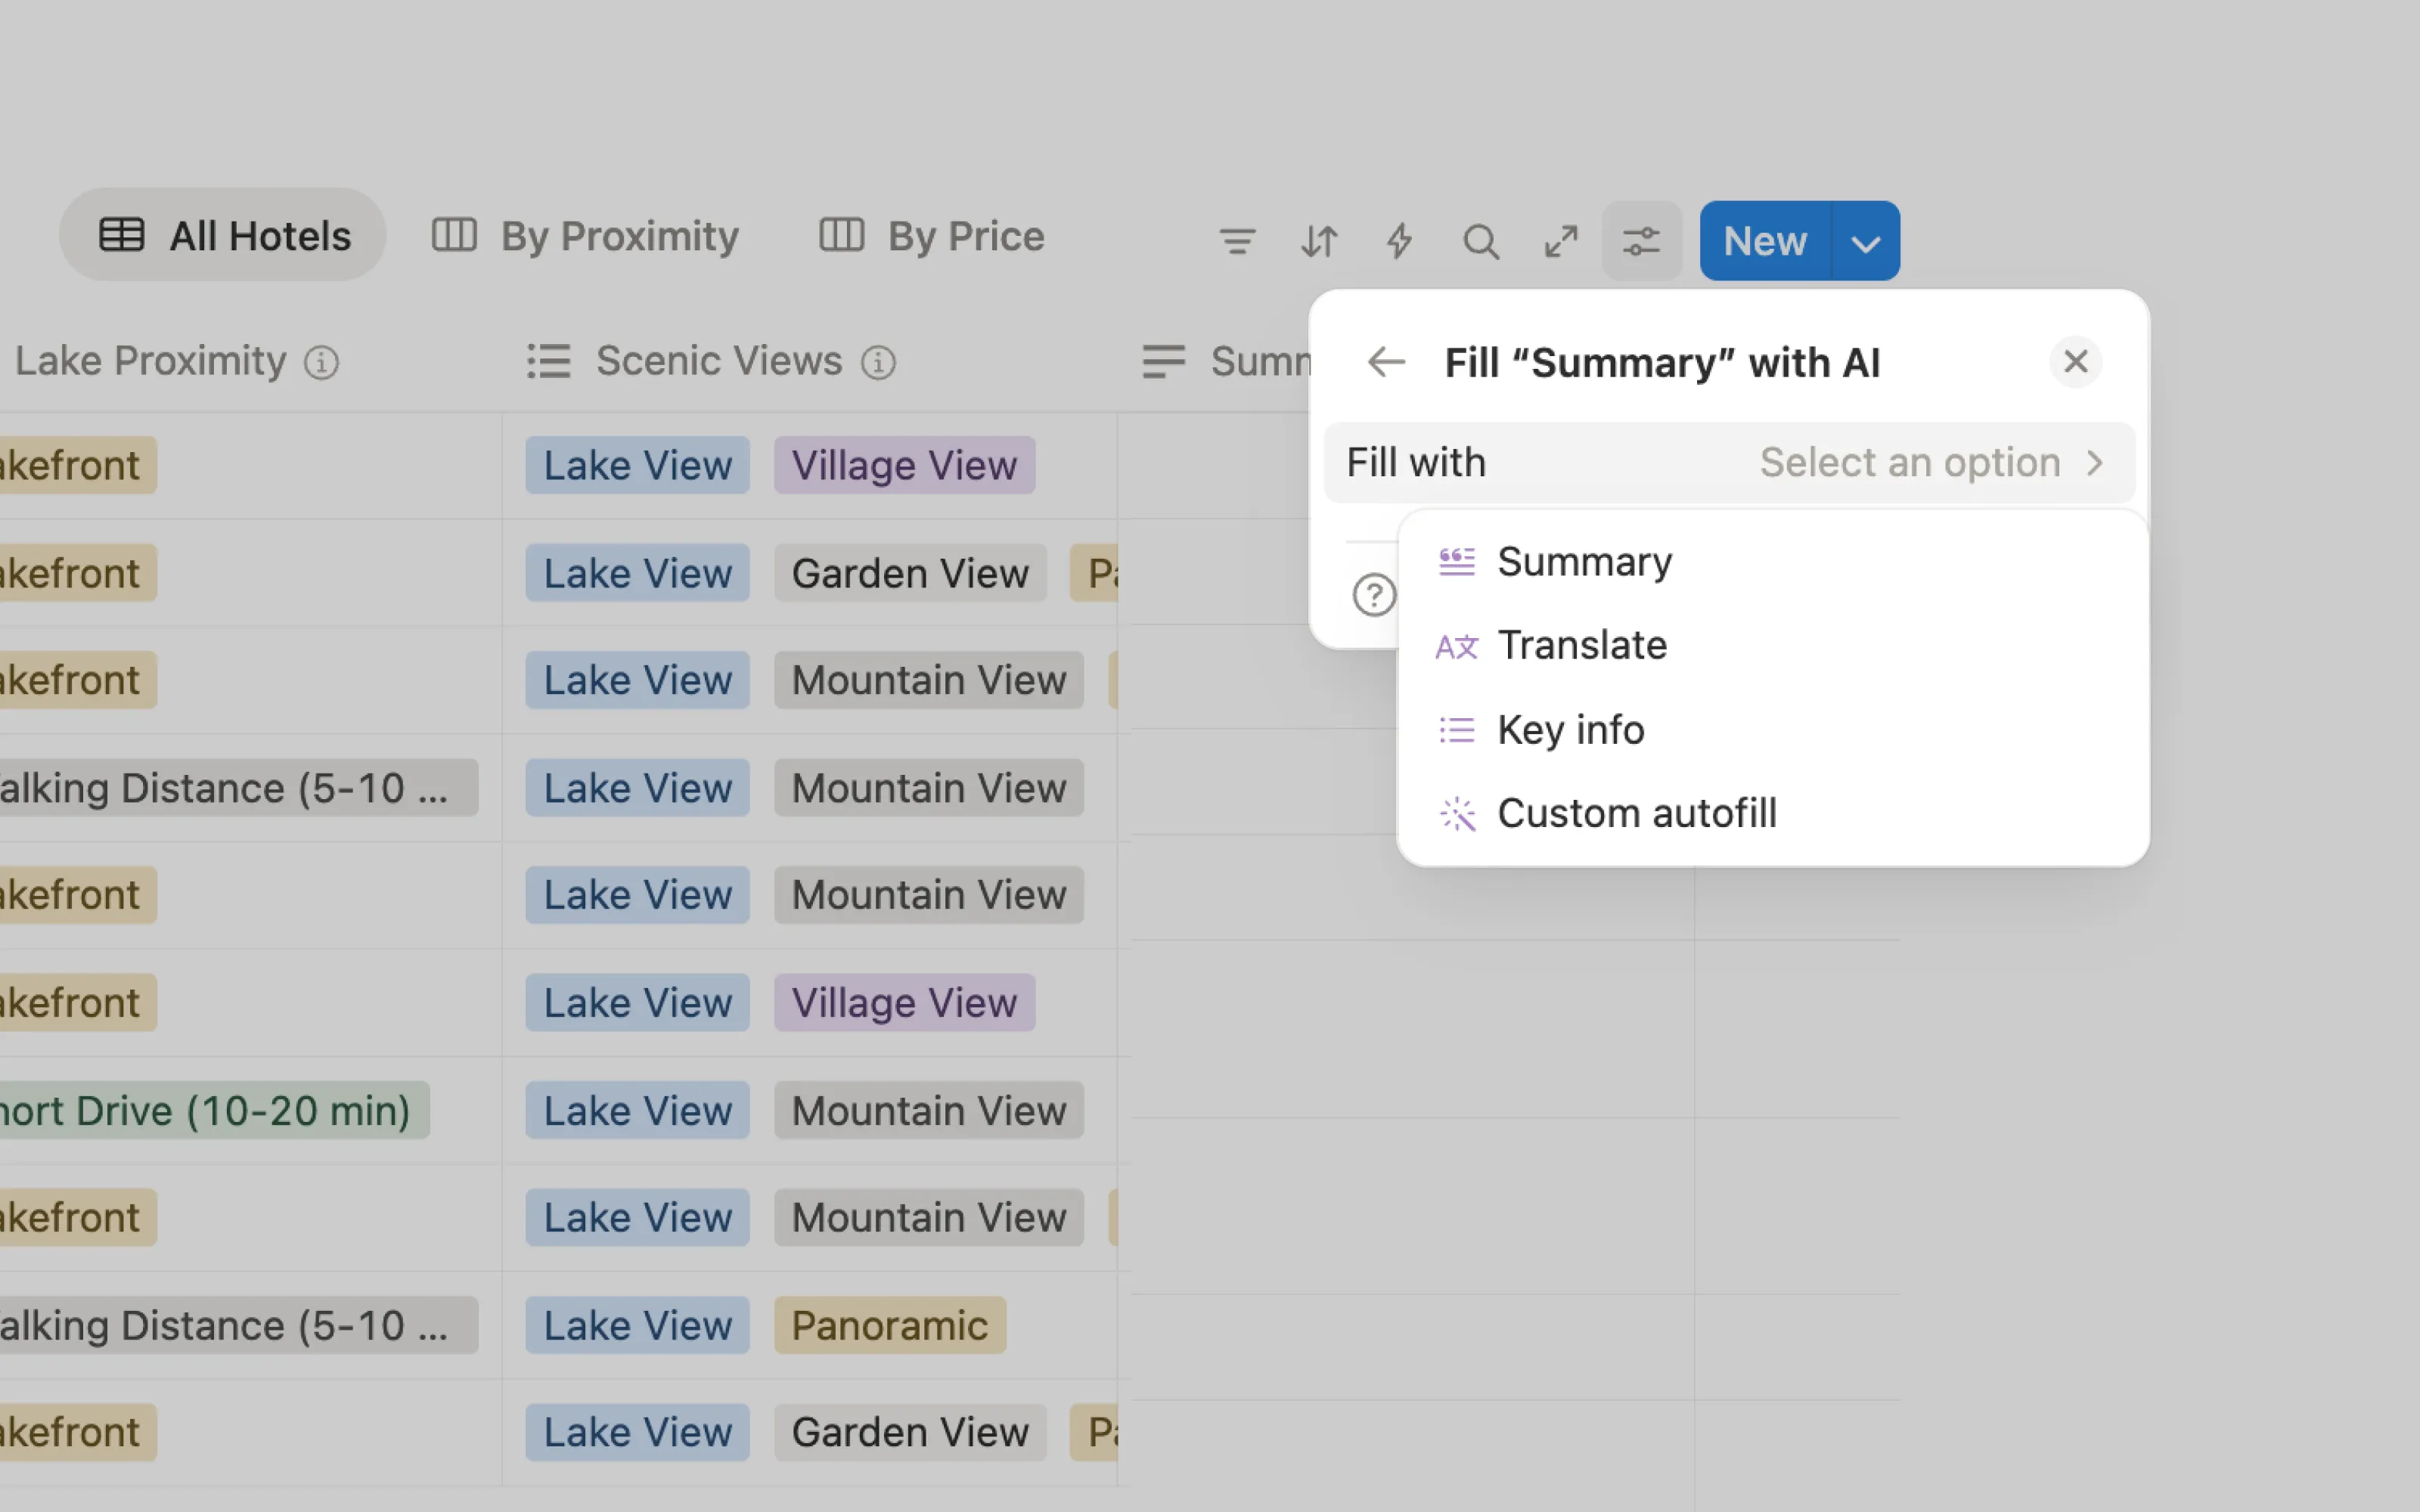Expand the New button dropdown arrow
2420x1512 pixels.
click(1865, 242)
